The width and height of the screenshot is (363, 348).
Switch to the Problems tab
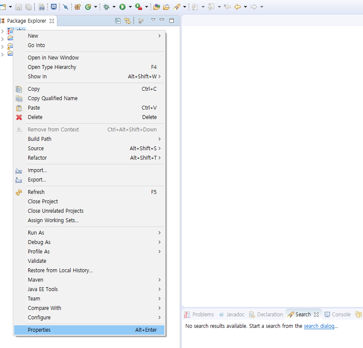(x=199, y=315)
